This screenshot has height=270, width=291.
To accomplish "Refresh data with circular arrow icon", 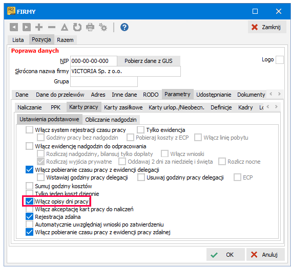I will coord(77,27).
